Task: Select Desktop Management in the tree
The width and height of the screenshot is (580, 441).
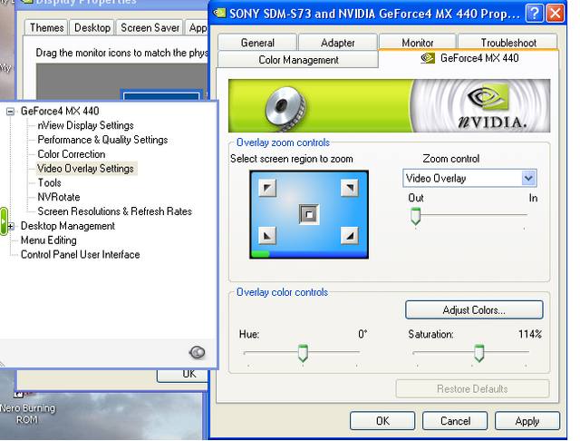Action: [x=68, y=226]
